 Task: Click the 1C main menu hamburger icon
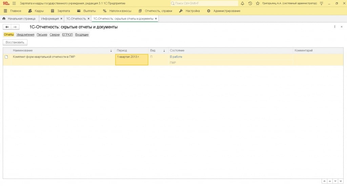click(14, 3)
